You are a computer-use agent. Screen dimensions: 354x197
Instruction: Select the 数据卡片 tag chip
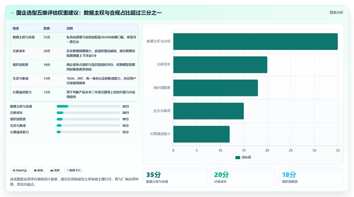click(x=74, y=170)
